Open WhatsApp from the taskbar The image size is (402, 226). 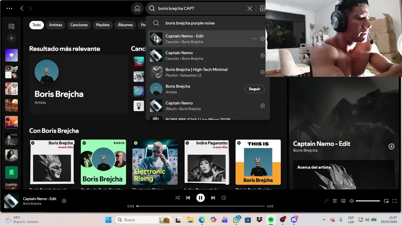point(236,220)
